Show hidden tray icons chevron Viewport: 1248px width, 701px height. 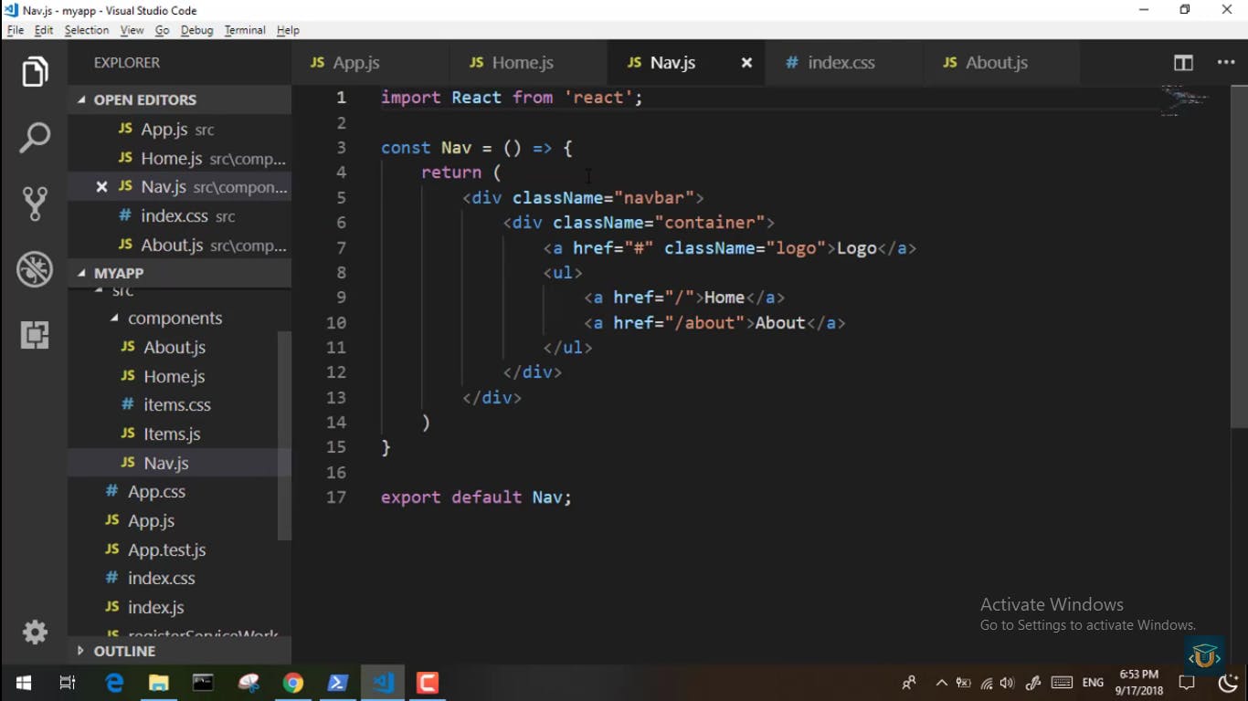tap(941, 683)
